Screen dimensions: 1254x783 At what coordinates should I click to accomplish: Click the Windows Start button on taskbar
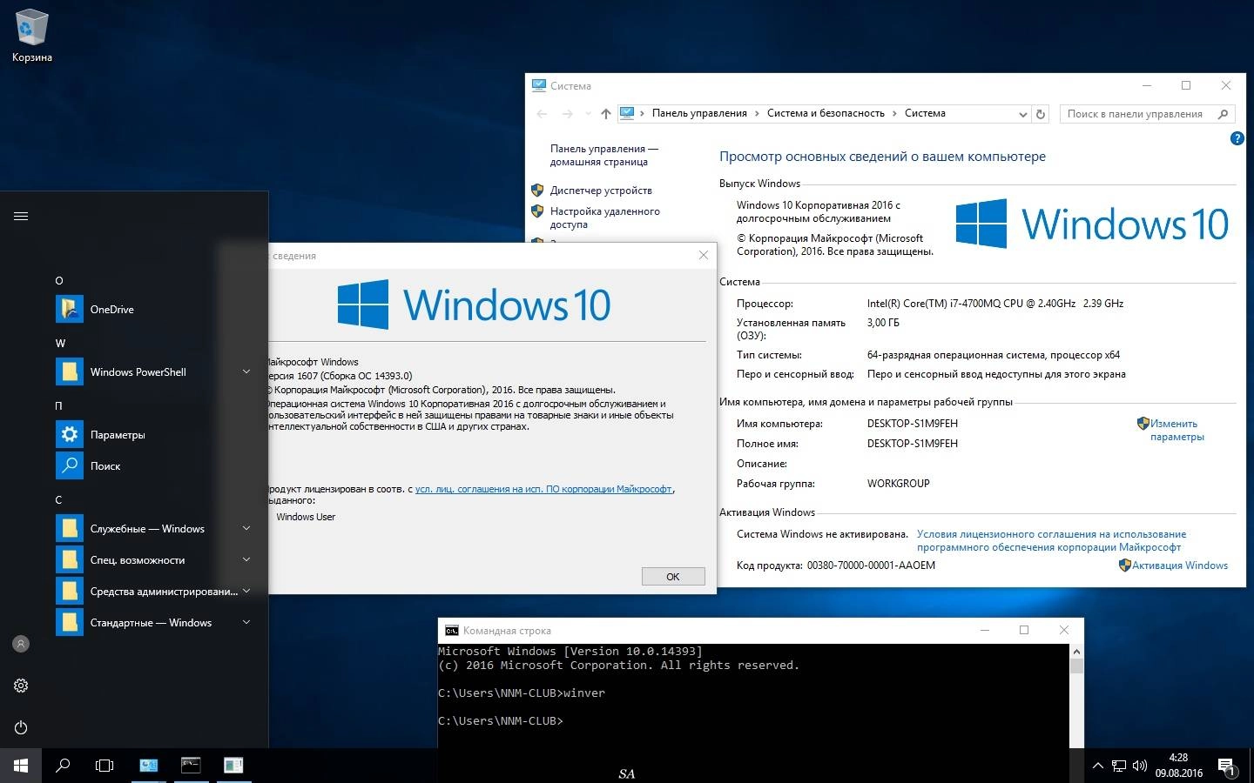[21, 766]
